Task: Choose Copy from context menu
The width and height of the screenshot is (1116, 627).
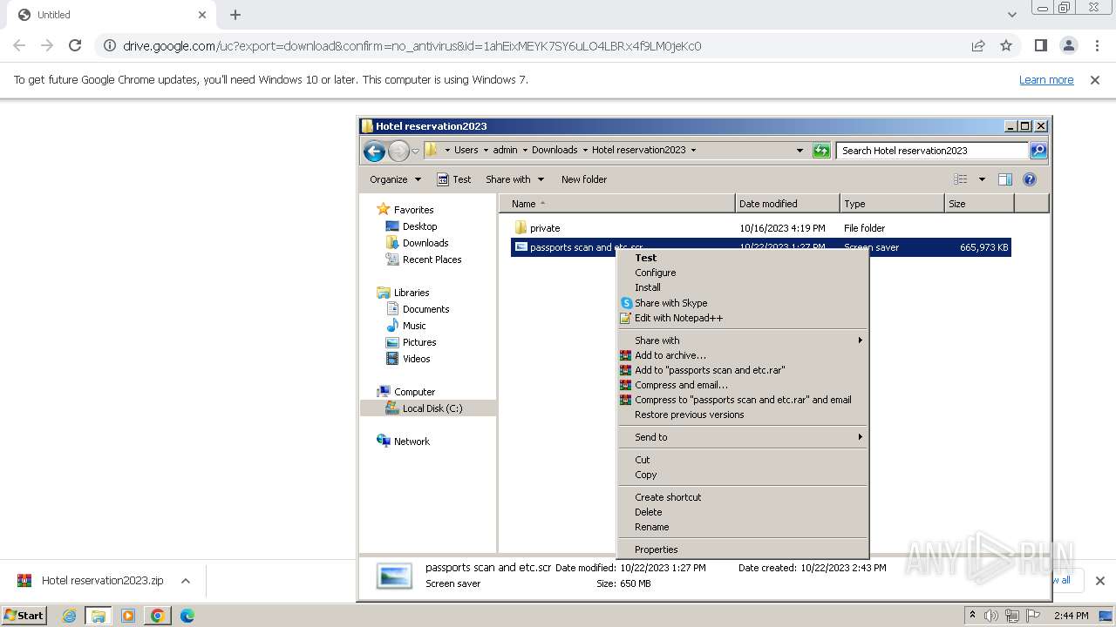Action: 646,475
